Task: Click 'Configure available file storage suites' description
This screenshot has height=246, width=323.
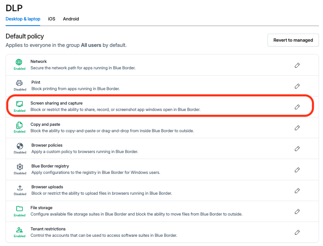Action: pyautogui.click(x=136, y=214)
